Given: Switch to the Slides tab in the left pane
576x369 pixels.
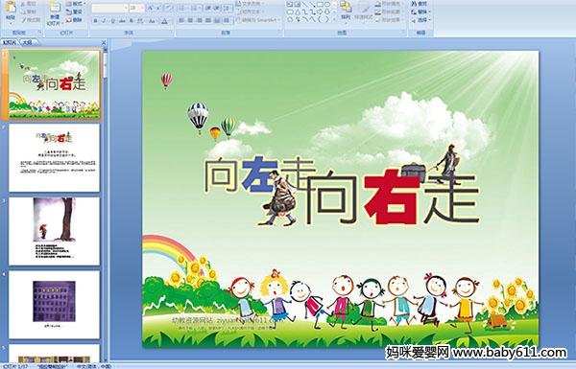Looking at the screenshot, I should coord(10,42).
